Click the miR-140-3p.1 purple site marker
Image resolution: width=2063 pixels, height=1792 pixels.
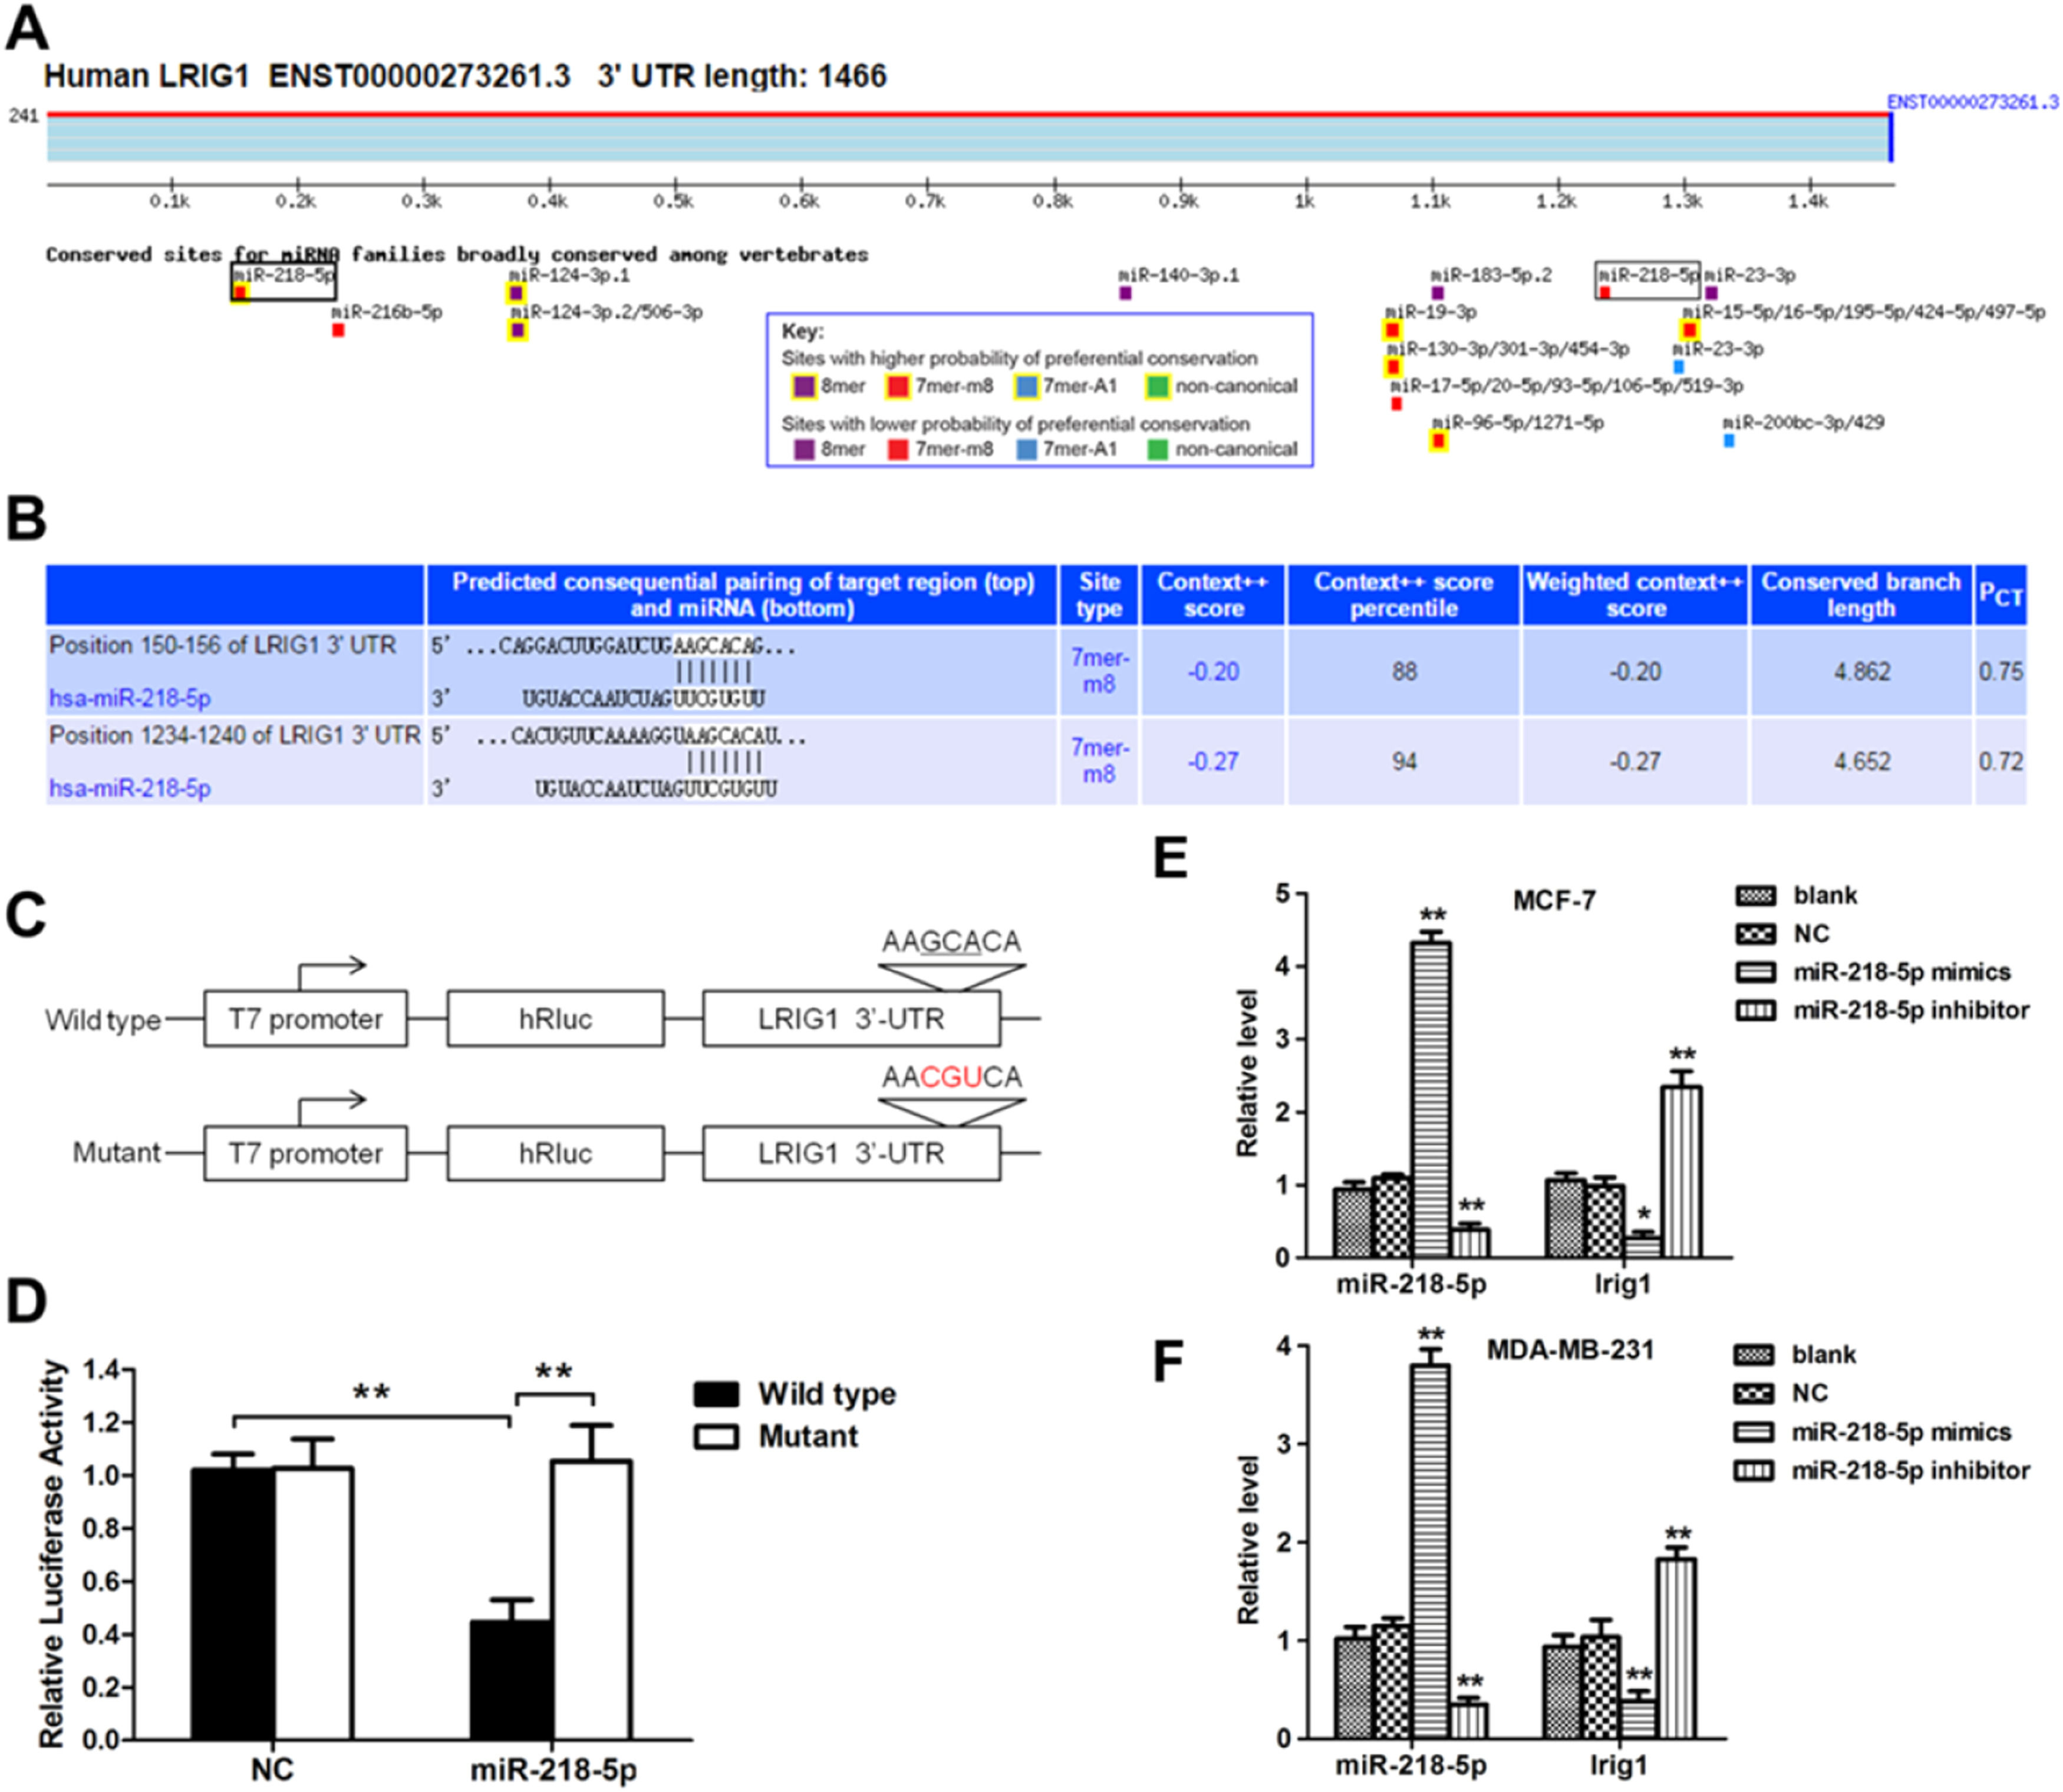tap(1125, 293)
